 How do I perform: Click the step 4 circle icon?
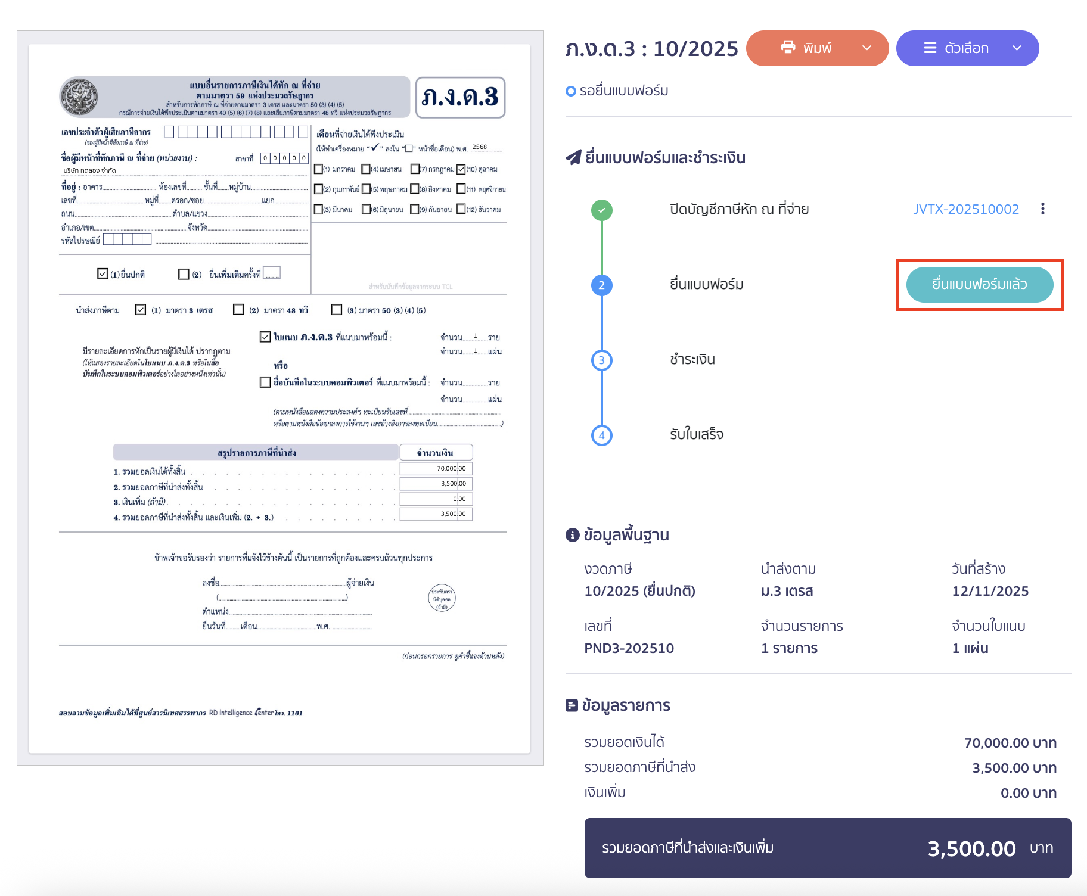click(x=601, y=435)
